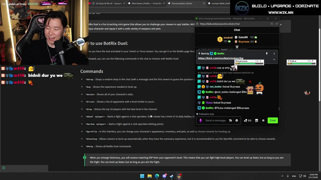Open Windows Start menu
The width and height of the screenshot is (321, 180).
point(142,176)
